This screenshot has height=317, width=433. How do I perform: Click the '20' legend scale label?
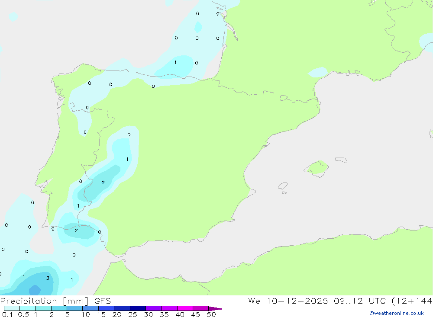click(117, 314)
